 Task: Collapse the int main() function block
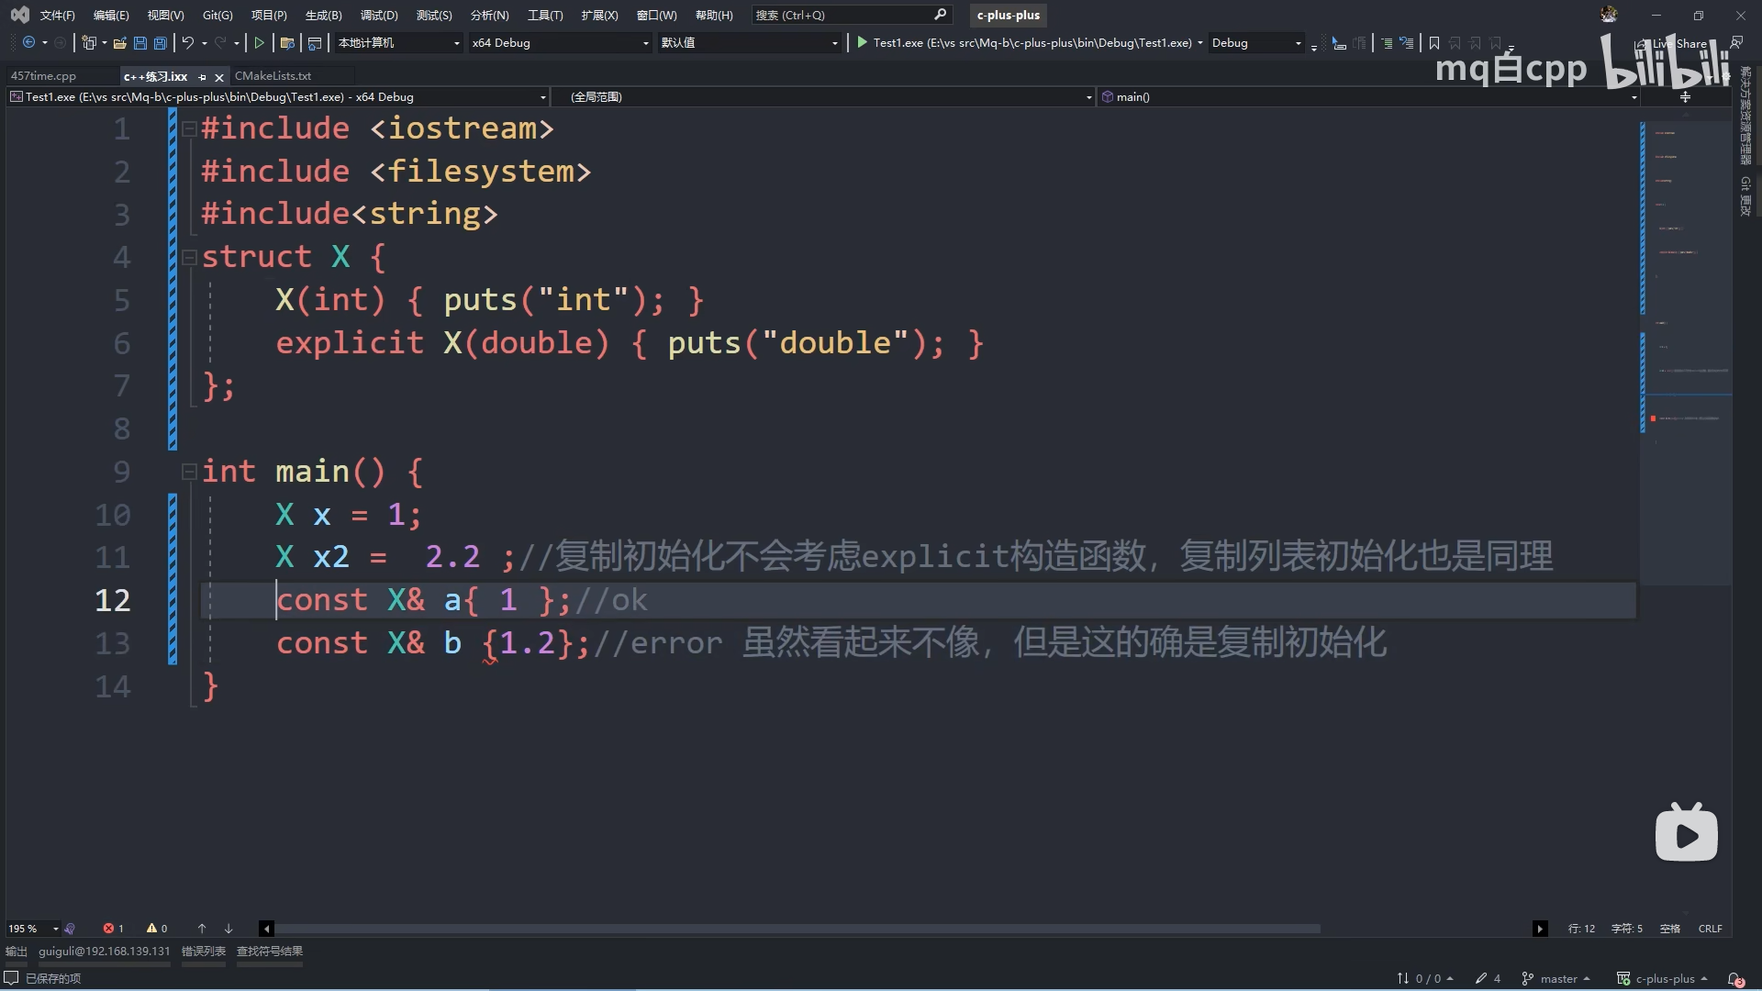tap(189, 472)
